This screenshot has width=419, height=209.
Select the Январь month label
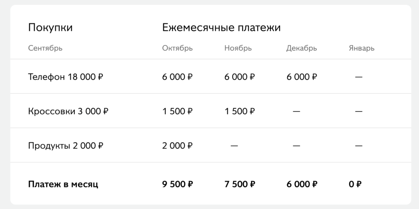pyautogui.click(x=361, y=48)
